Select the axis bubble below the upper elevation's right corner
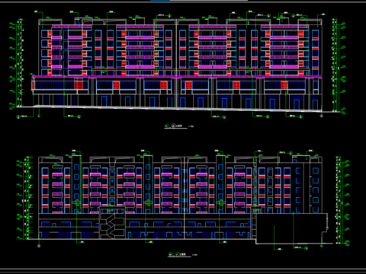This screenshot has width=366, height=274. pos(322,116)
